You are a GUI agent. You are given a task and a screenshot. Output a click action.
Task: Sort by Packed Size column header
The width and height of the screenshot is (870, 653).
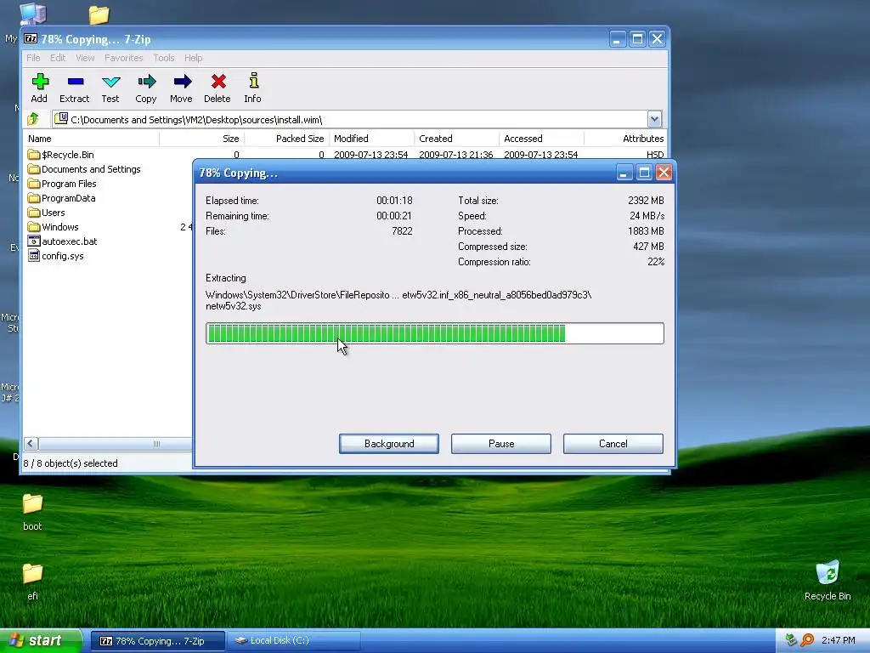pos(287,139)
